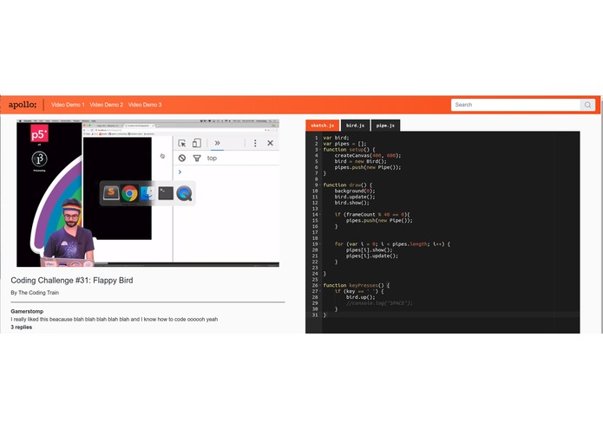Image resolution: width=603 pixels, height=428 pixels.
Task: Click the apollo; logo in the header
Action: (23, 105)
